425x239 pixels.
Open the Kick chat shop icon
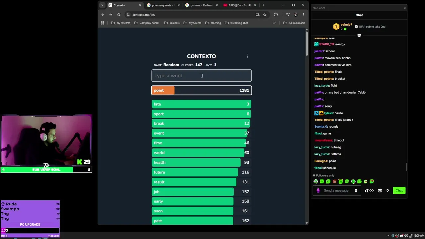(380, 190)
